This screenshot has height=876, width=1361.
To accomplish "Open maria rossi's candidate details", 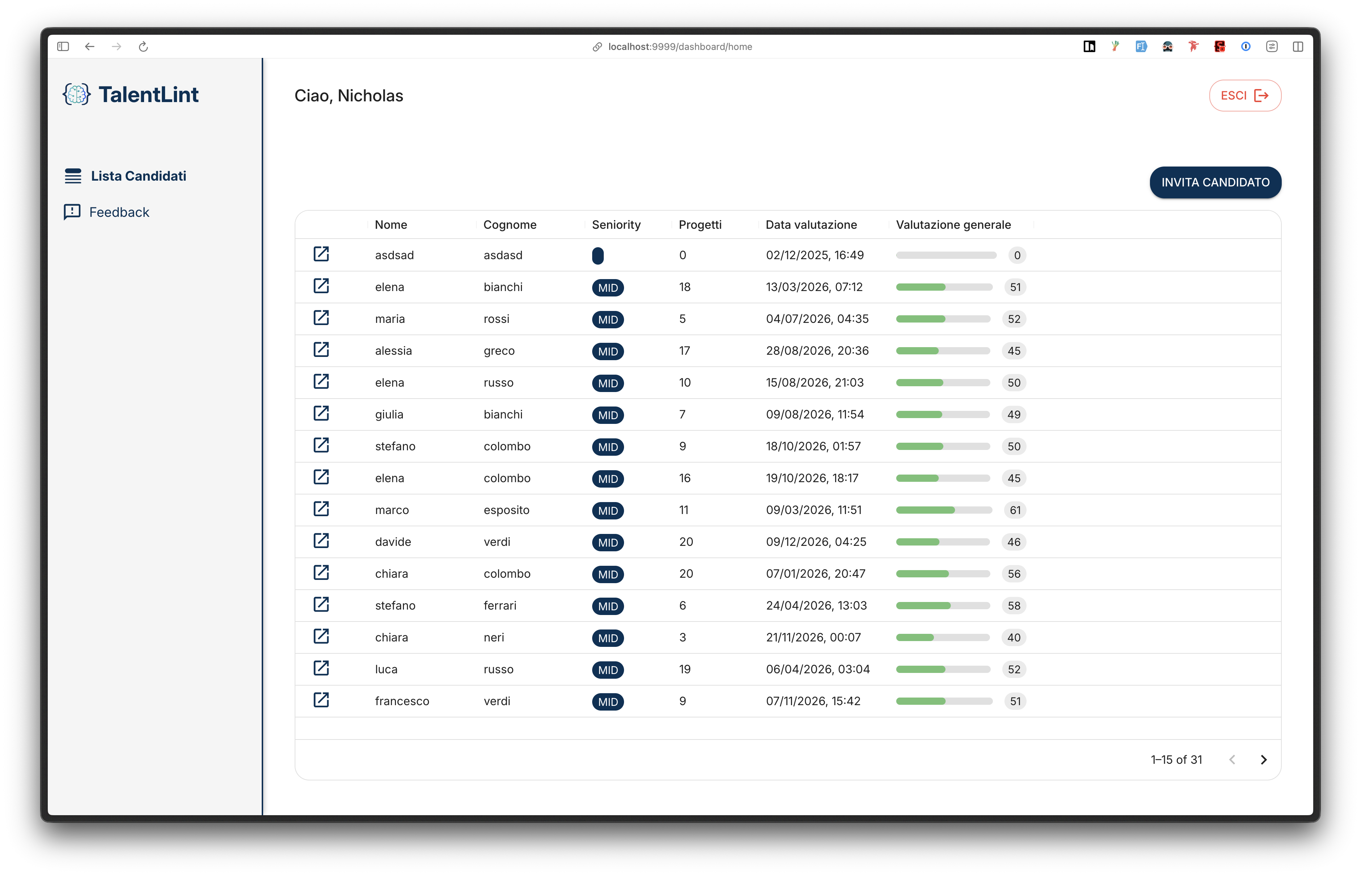I will (x=322, y=318).
